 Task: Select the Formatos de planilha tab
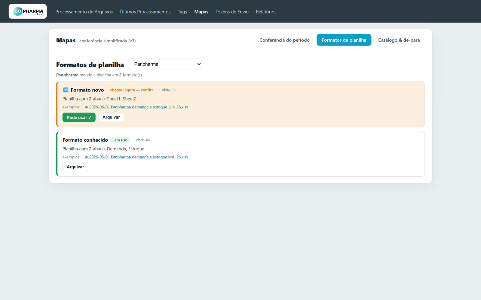pos(344,40)
